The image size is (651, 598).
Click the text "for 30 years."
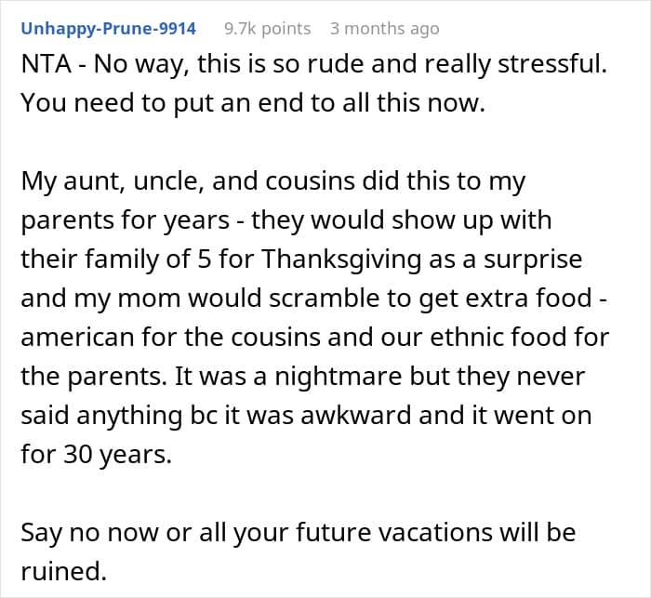97,455
